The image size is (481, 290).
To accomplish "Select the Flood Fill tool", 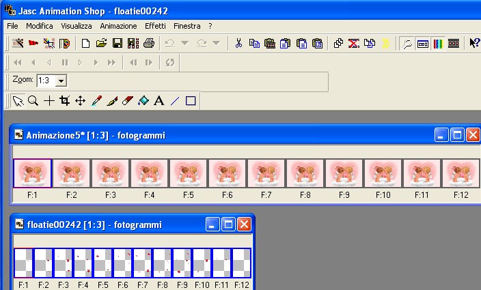I will tap(143, 101).
